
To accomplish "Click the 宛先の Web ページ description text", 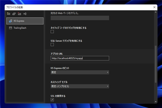I will (x=65, y=13).
